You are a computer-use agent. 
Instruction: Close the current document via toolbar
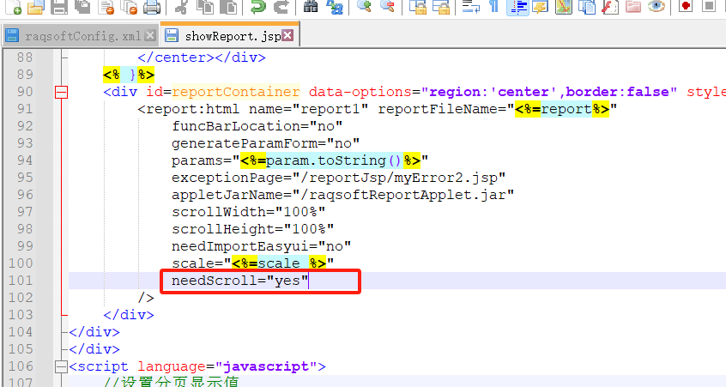point(106,7)
